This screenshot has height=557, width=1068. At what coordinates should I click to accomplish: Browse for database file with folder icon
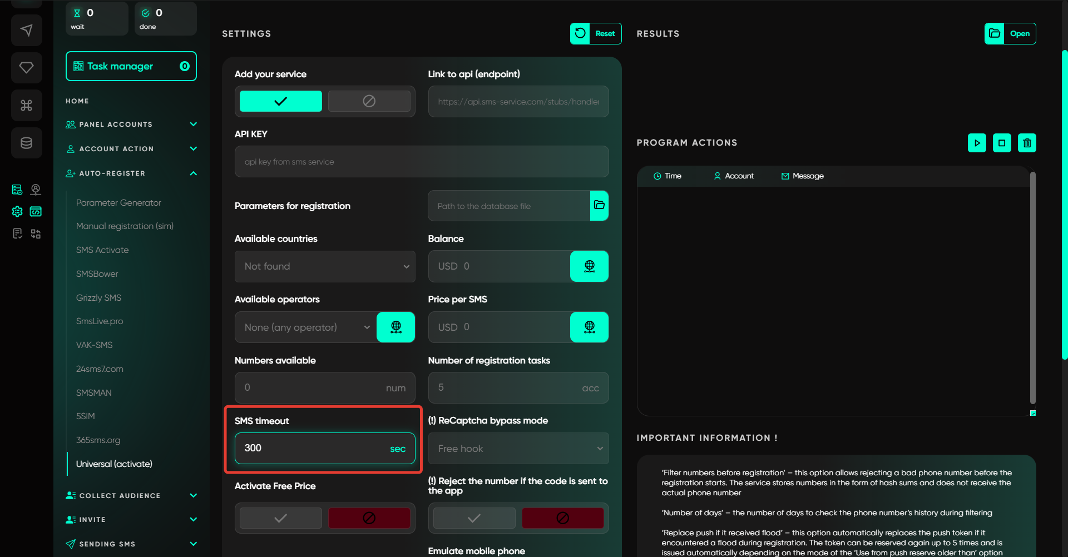pyautogui.click(x=599, y=206)
